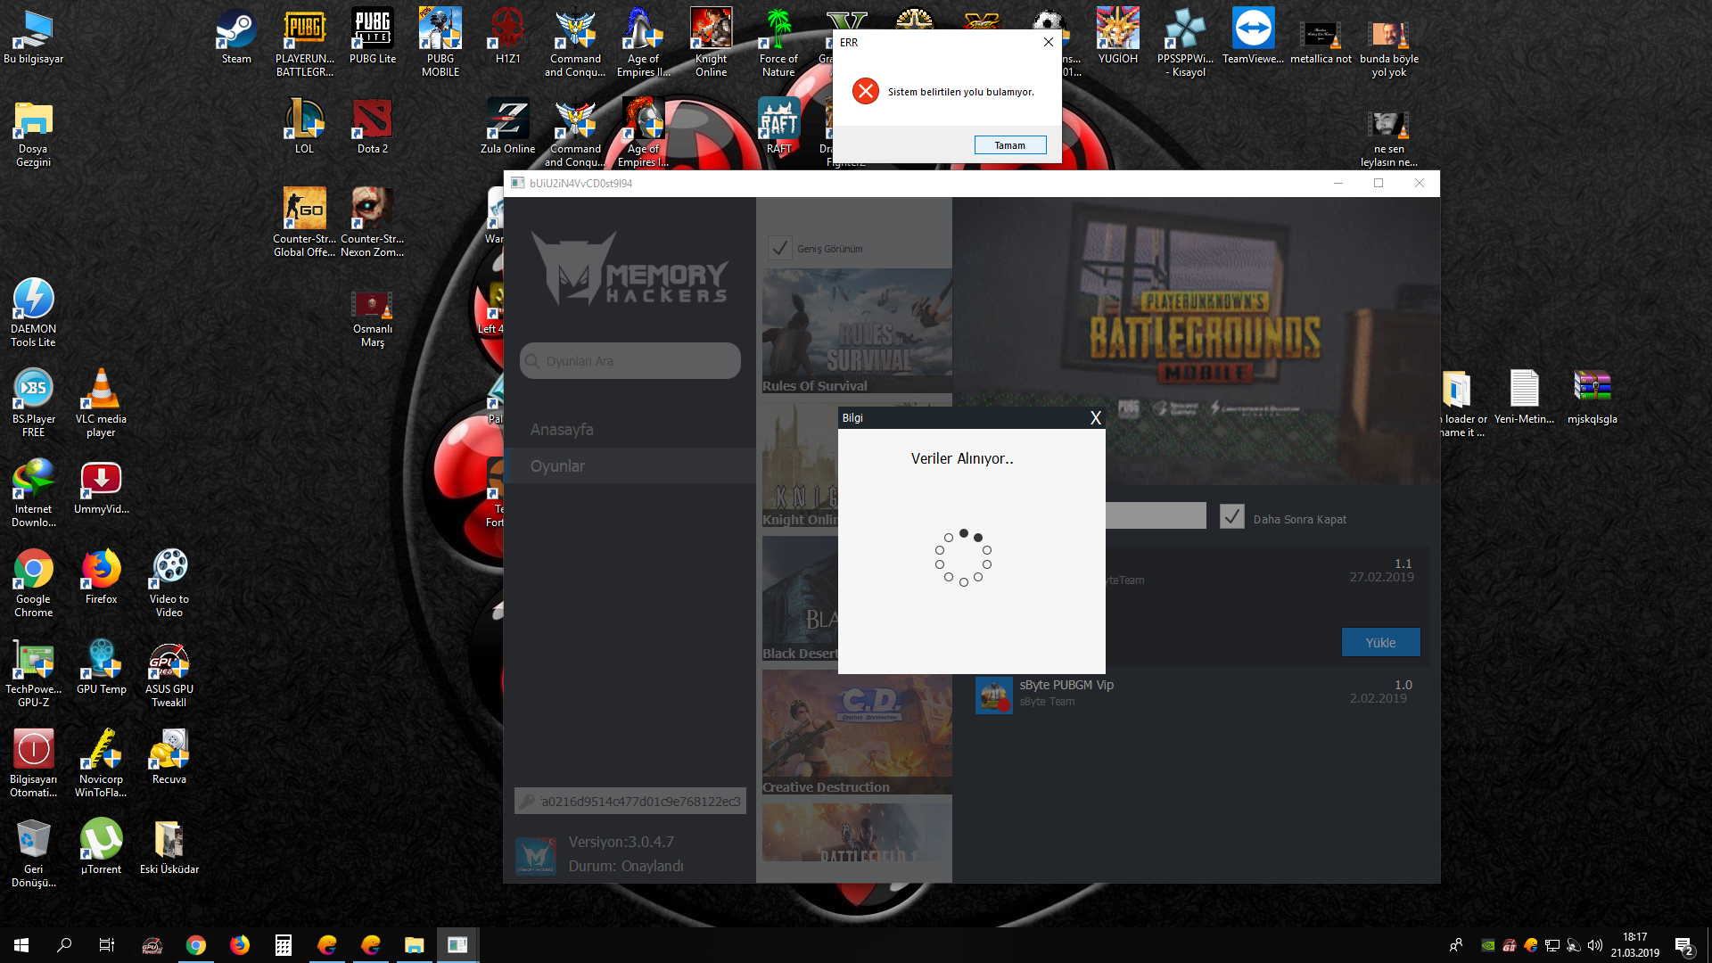
Task: Open taskbar search
Action: tap(64, 945)
